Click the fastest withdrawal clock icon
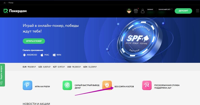 (67, 85)
